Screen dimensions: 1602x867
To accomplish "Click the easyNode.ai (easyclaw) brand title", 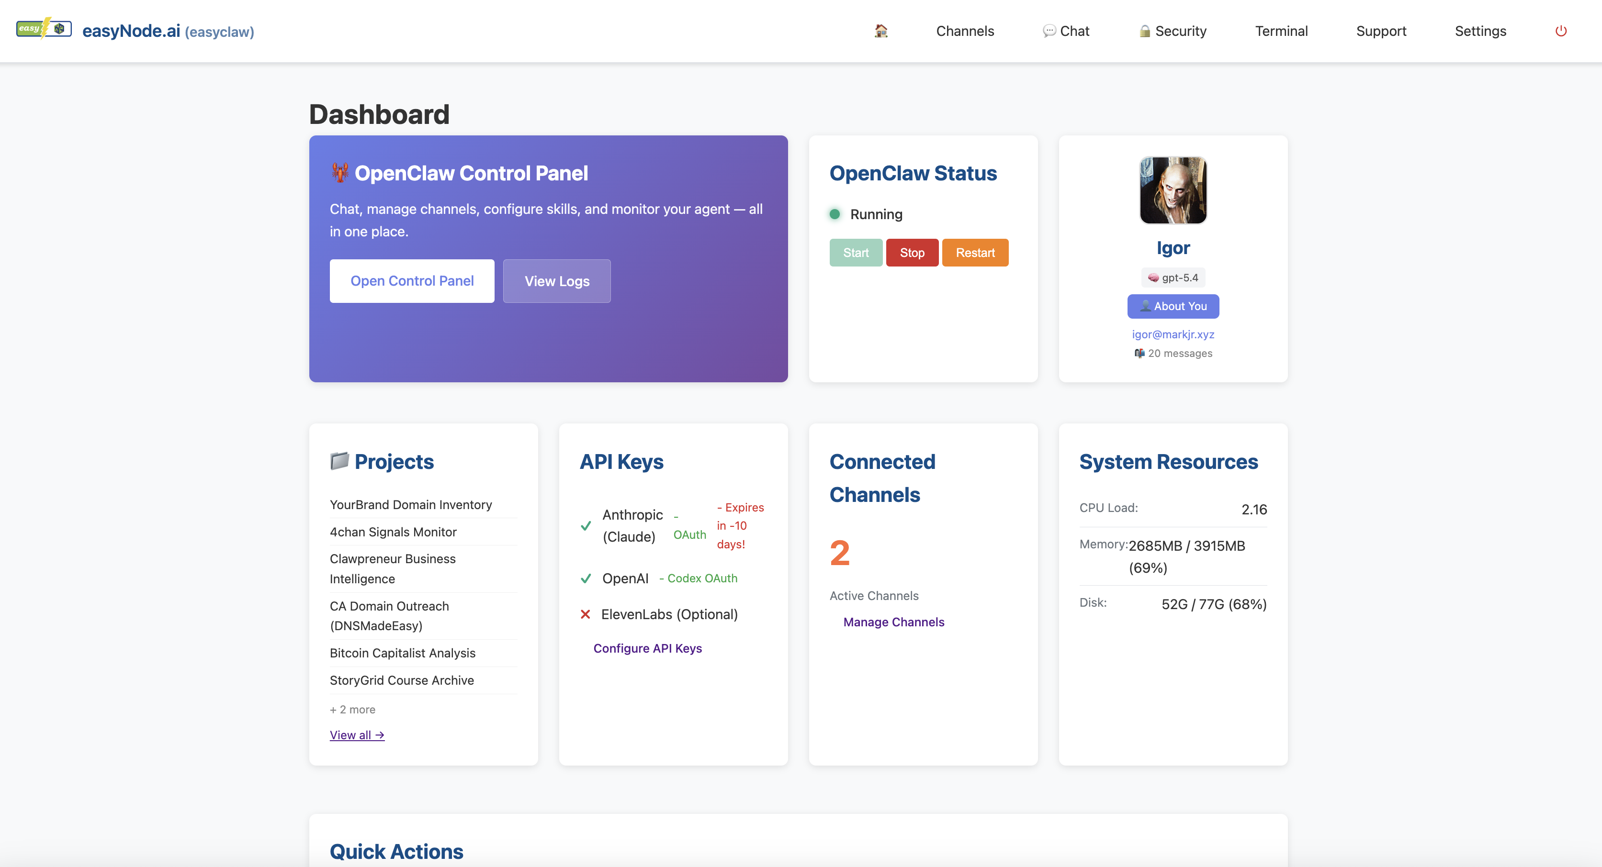I will tap(168, 31).
